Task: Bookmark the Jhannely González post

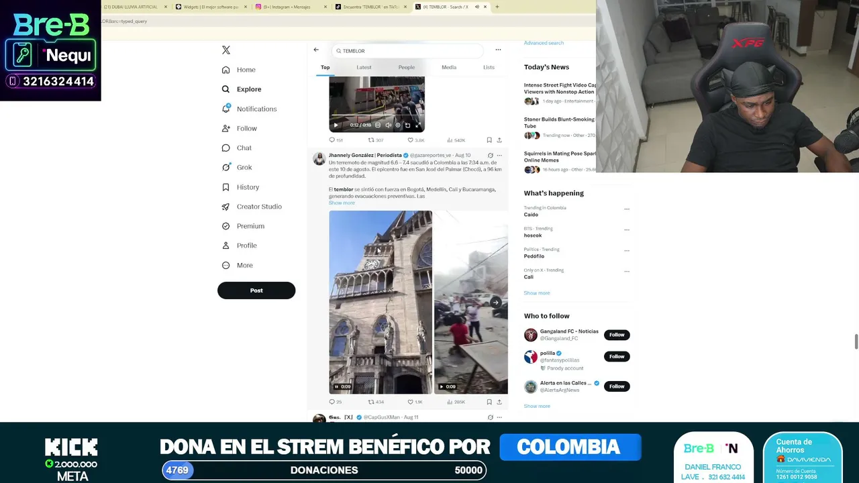Action: [x=489, y=402]
